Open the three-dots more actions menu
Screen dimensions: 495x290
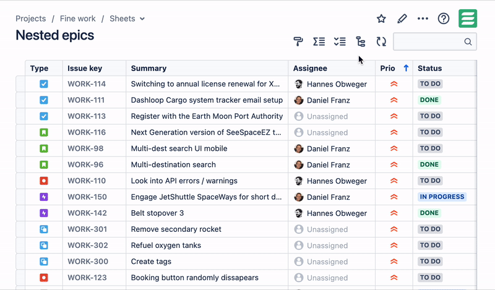tap(423, 19)
